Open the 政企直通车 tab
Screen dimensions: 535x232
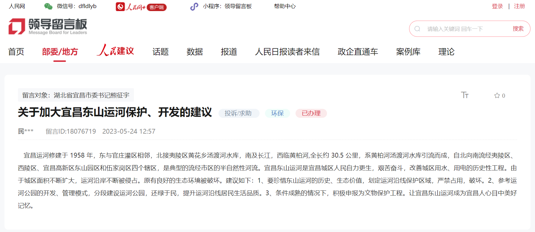tap(358, 52)
